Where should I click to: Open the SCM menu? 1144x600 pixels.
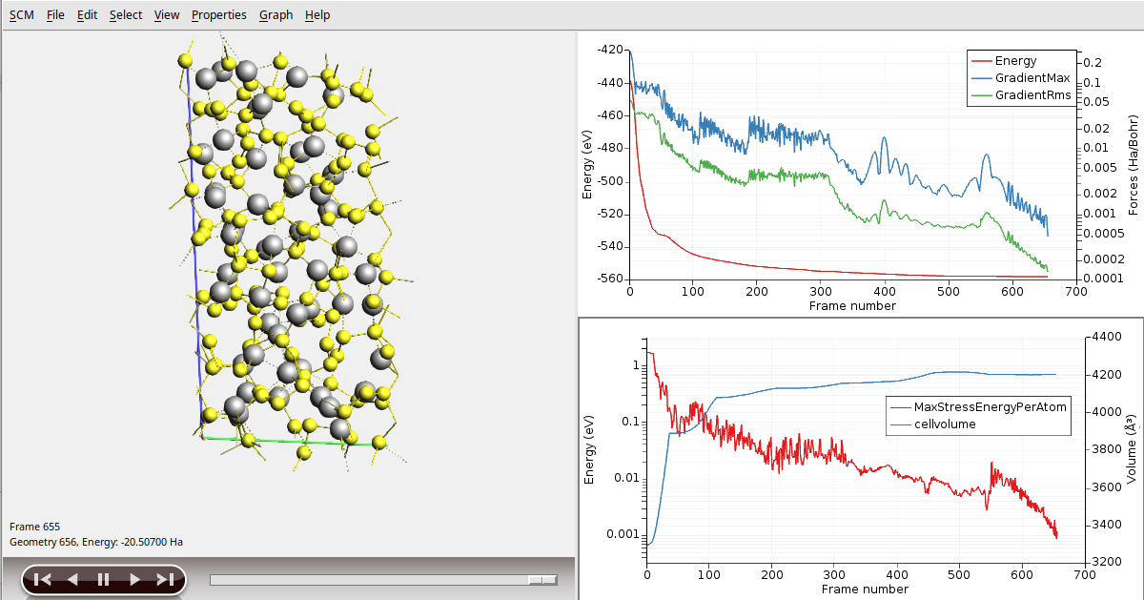pos(21,15)
